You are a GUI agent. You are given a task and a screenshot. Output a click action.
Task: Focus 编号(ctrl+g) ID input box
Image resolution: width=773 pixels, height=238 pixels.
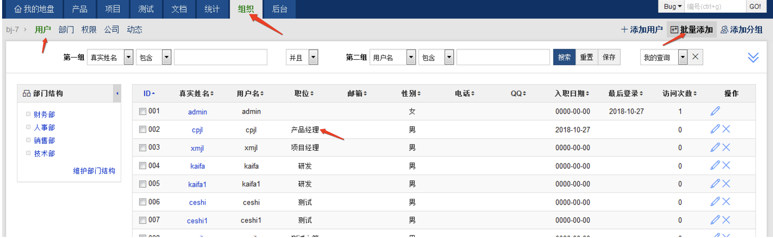click(716, 6)
